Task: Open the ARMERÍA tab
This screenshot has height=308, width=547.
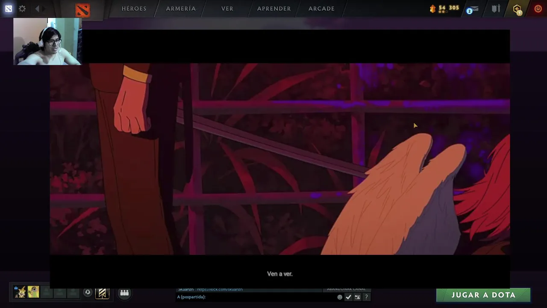Action: 181,9
